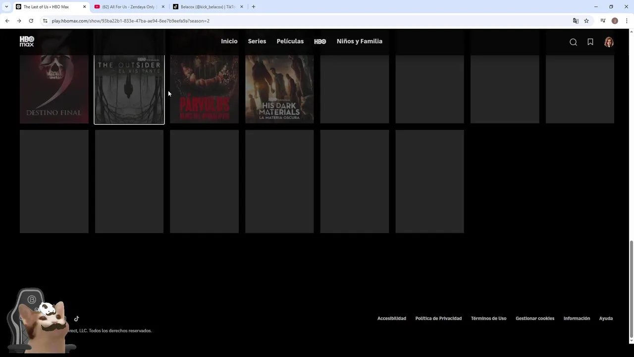Open the Series section
The width and height of the screenshot is (634, 357).
click(257, 41)
